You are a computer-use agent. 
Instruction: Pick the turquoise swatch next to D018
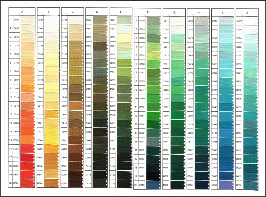pyautogui.click(x=251, y=116)
